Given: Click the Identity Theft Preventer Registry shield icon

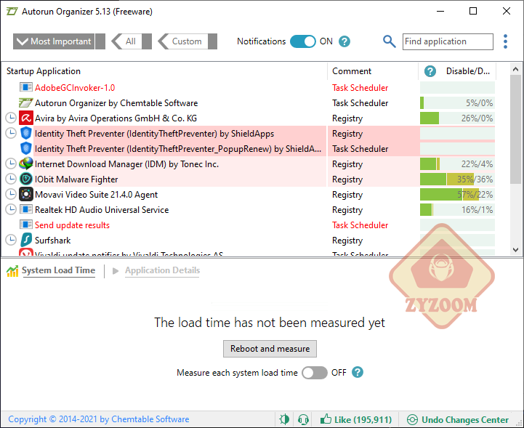Looking at the screenshot, I should click(x=25, y=133).
